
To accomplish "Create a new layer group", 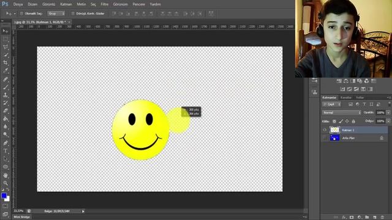I will (367, 218).
